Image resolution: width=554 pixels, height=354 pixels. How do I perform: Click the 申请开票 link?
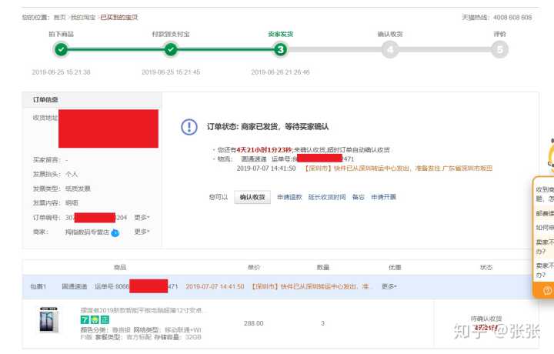tap(383, 197)
